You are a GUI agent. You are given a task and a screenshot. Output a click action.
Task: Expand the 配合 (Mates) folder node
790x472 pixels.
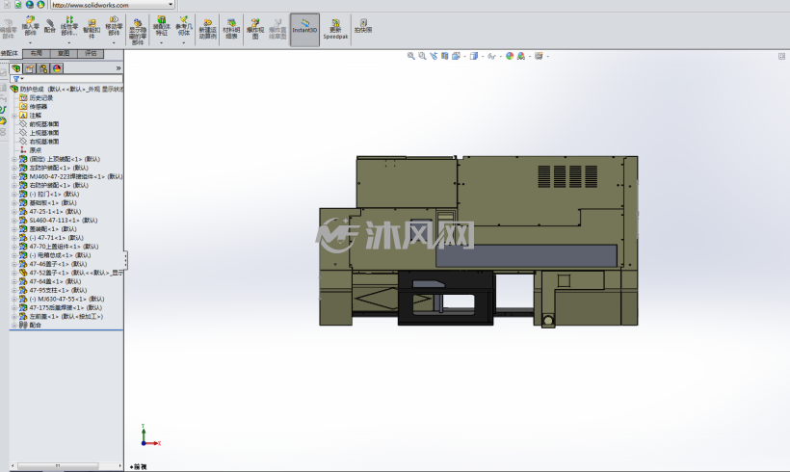point(14,325)
